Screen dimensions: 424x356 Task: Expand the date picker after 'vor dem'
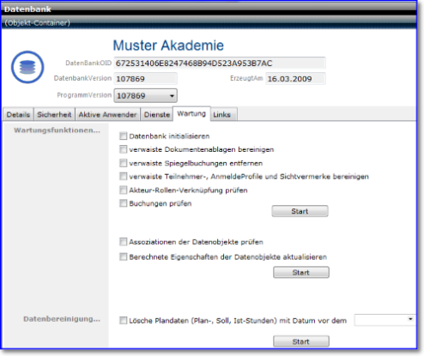point(410,319)
